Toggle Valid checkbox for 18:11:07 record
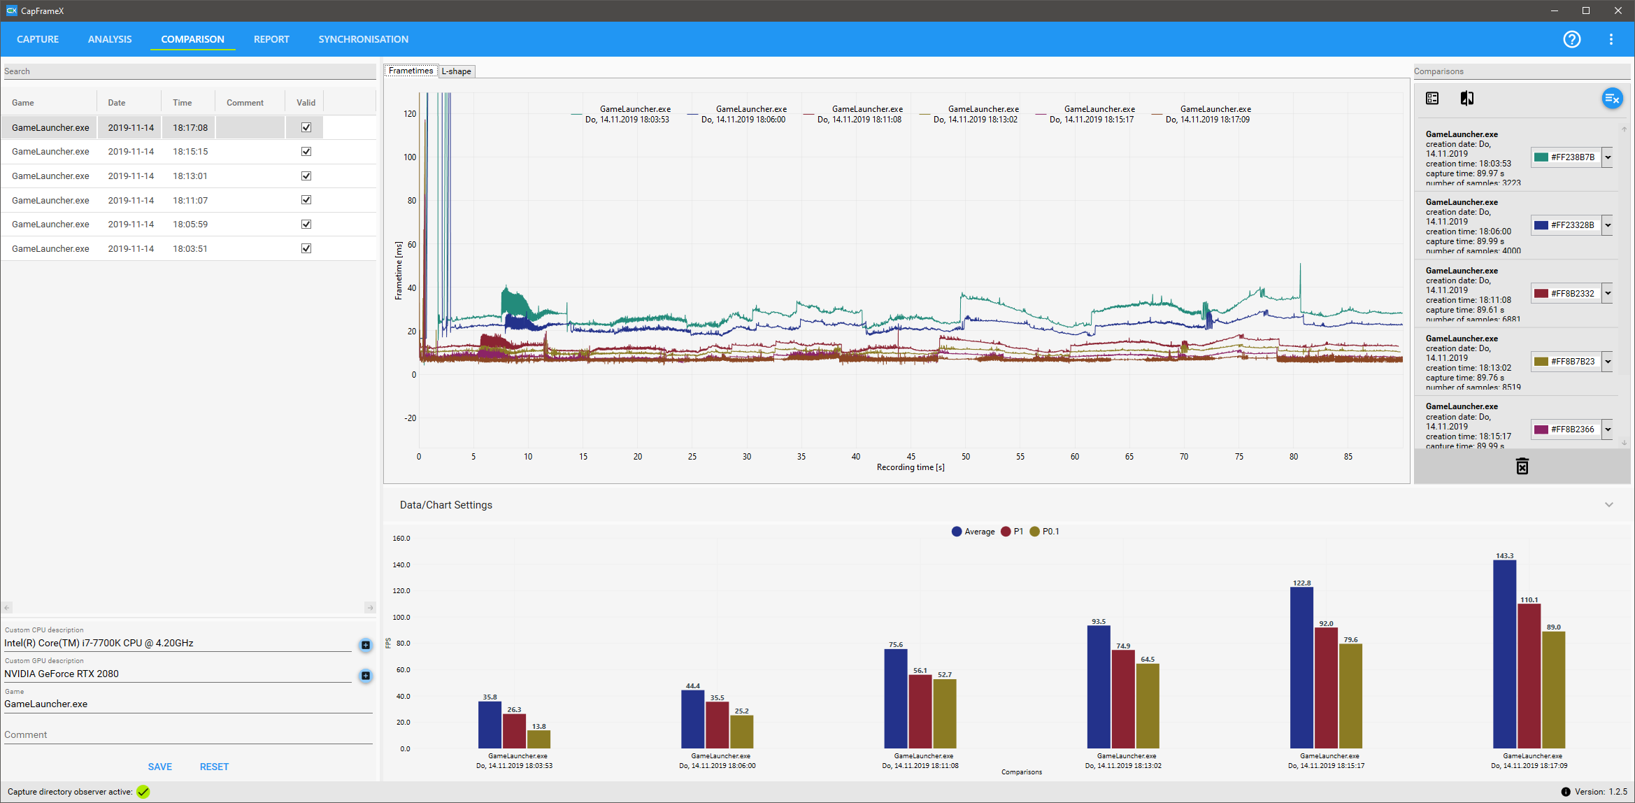This screenshot has width=1635, height=803. [306, 200]
